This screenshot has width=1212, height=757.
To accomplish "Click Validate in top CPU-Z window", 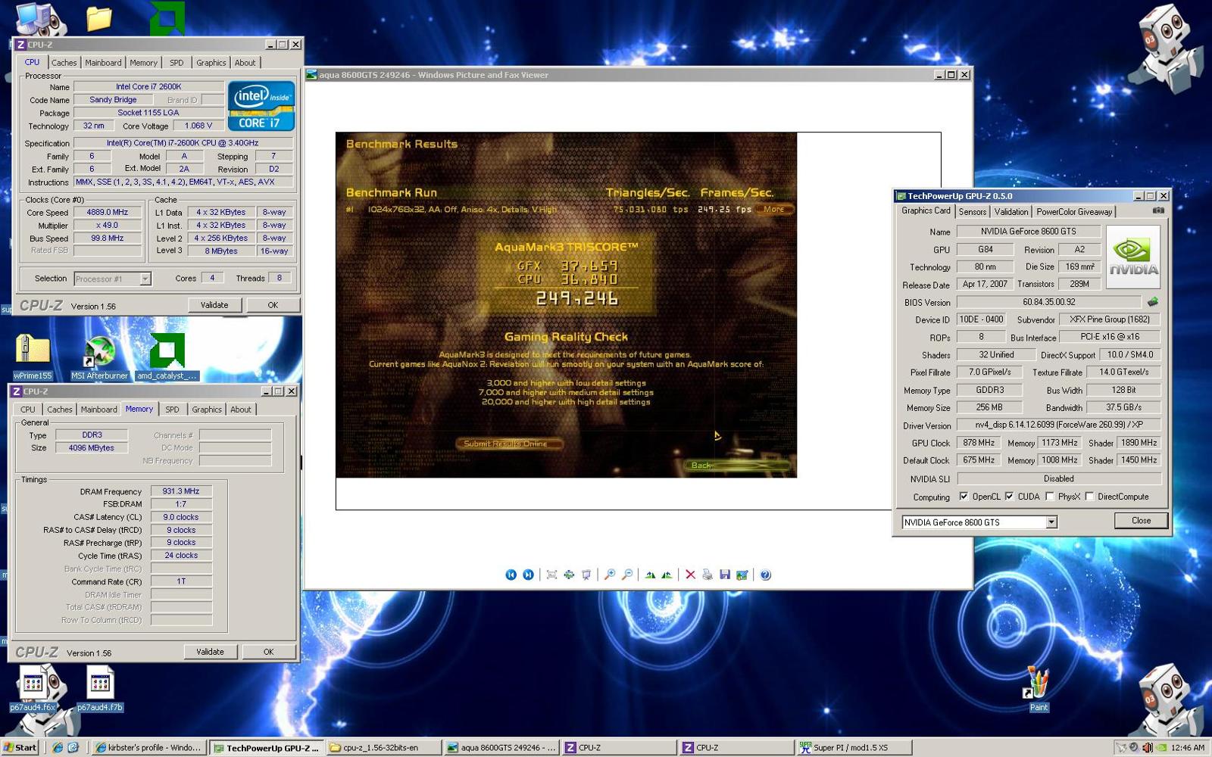I will click(214, 305).
